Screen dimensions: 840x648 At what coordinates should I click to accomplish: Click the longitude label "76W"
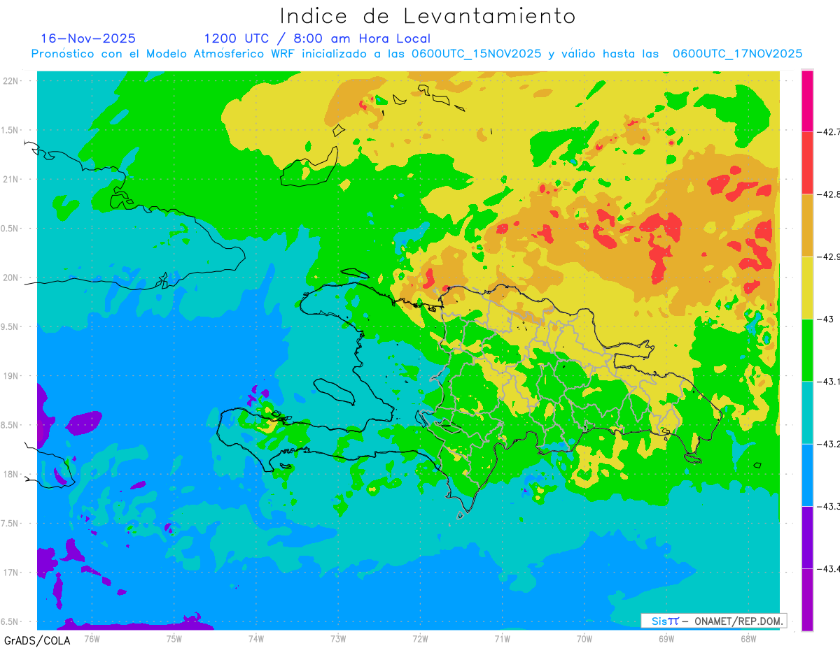92,638
